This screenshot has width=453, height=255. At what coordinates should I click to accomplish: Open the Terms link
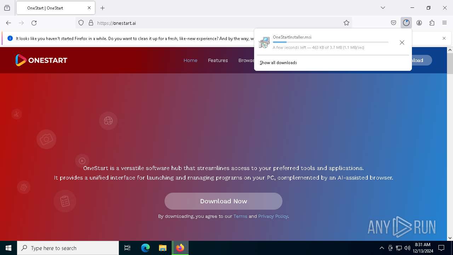tap(240, 216)
